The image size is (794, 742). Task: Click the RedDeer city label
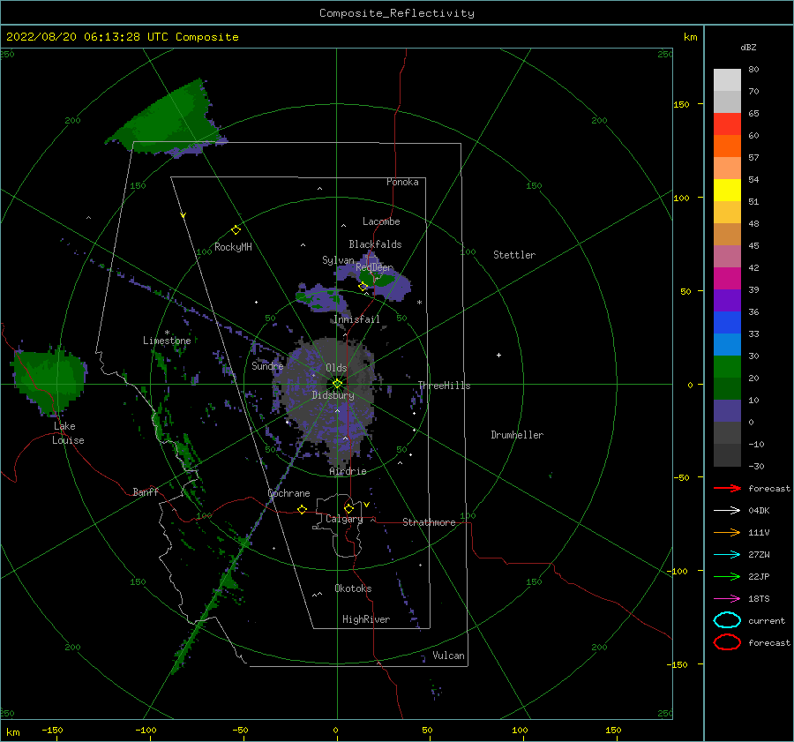374,267
